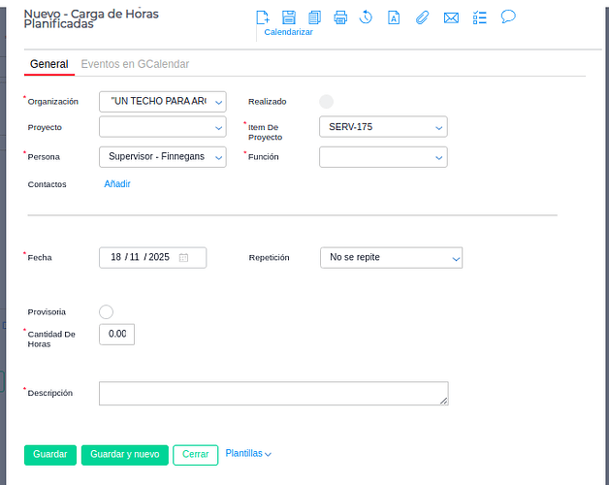Open history via clock-arrow icon
This screenshot has height=485, width=609.
point(367,17)
